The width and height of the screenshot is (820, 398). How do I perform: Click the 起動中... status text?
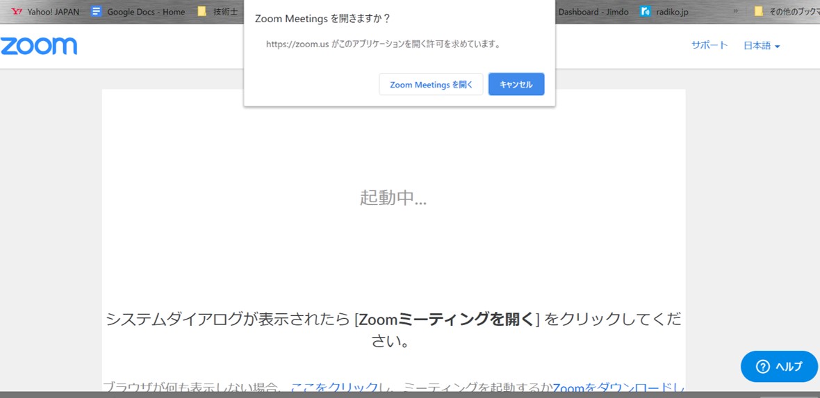[x=393, y=198]
